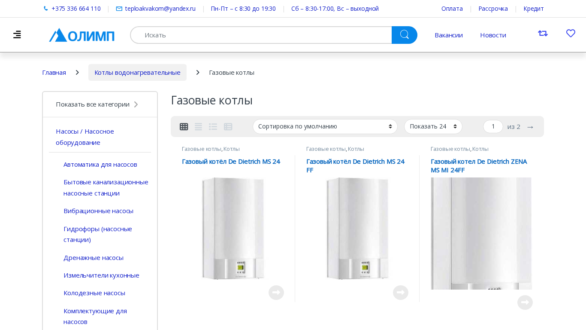Image resolution: width=586 pixels, height=330 pixels.
Task: Click Котлы tag on ZENA MS MI 24FF card
Action: point(480,149)
